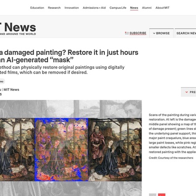
Task: Click the article headline about damaged painting
Action: (x=69, y=56)
